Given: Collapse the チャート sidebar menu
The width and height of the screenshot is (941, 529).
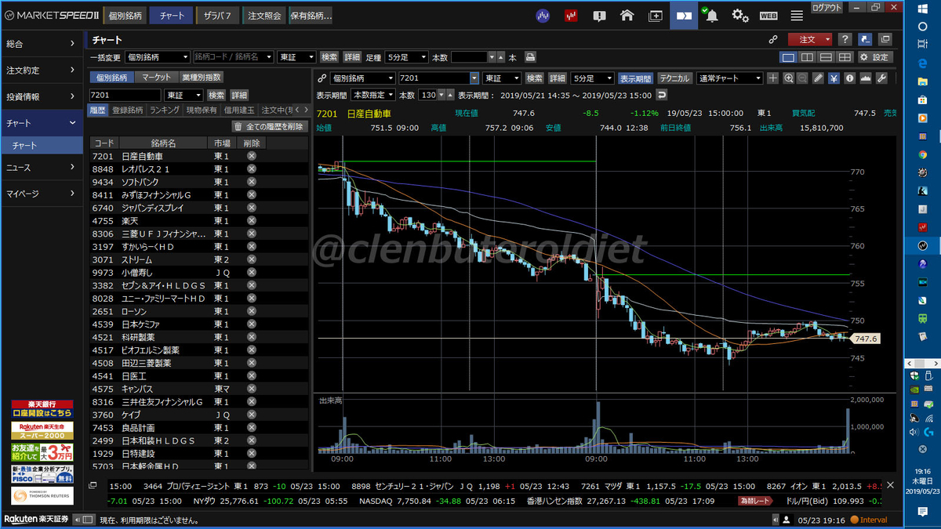Looking at the screenshot, I should [42, 123].
